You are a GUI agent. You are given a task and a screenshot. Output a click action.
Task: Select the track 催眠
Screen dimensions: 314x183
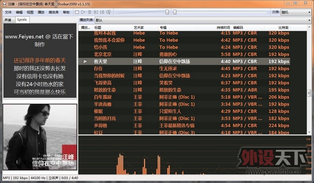click(x=99, y=111)
